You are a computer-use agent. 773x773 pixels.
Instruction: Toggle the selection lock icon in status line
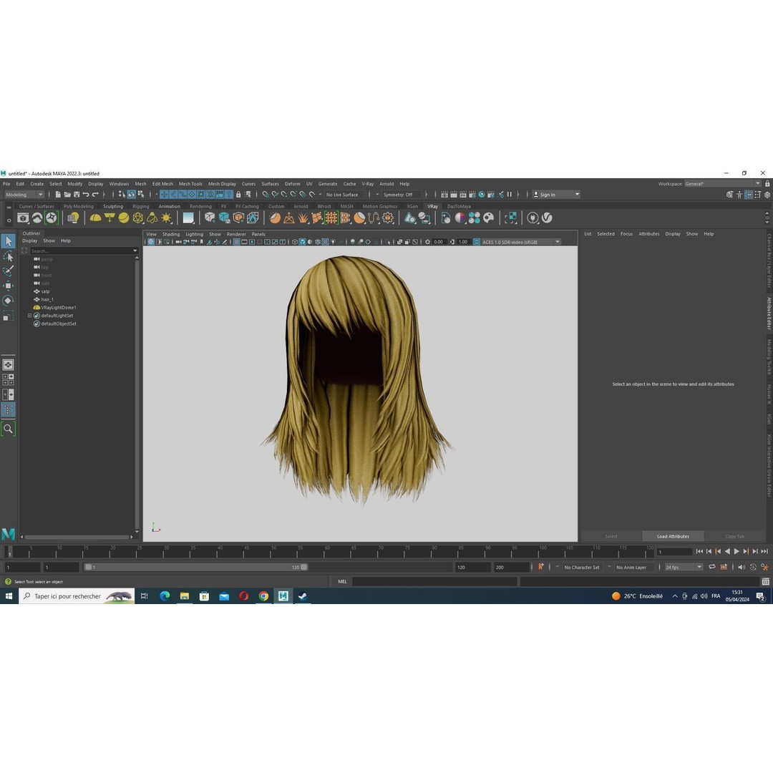pyautogui.click(x=238, y=195)
